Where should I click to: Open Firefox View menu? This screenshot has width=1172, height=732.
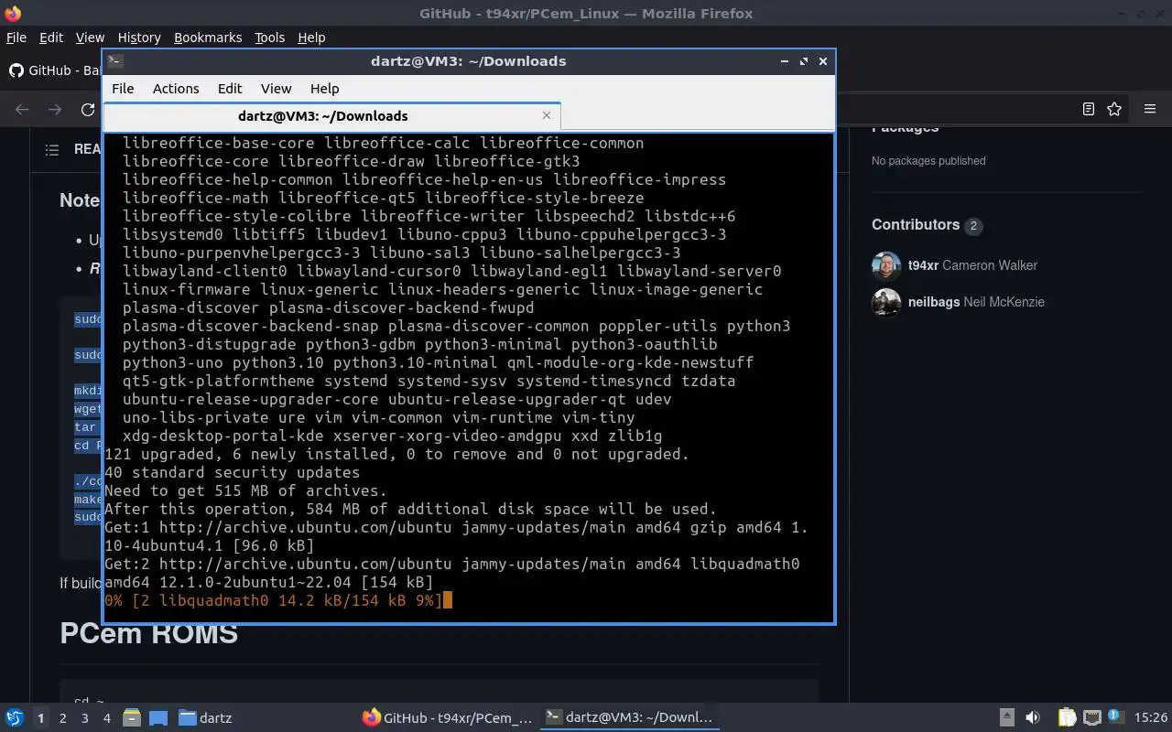point(90,38)
